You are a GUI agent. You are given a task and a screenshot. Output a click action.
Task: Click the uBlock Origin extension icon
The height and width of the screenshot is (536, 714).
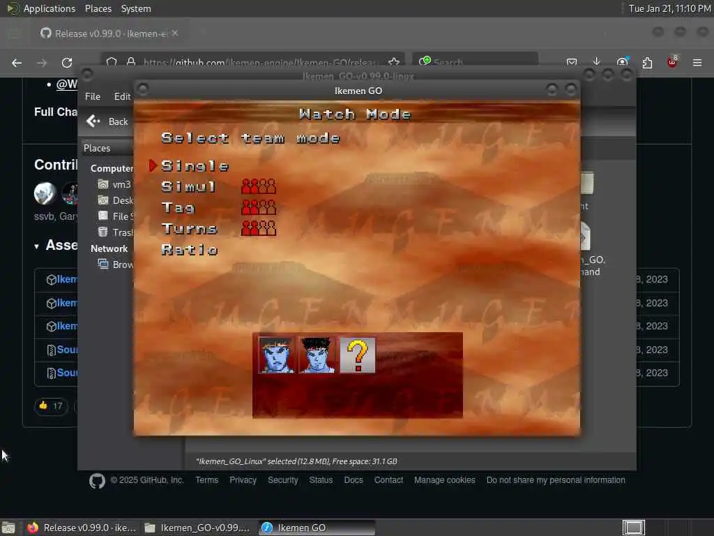tap(672, 62)
